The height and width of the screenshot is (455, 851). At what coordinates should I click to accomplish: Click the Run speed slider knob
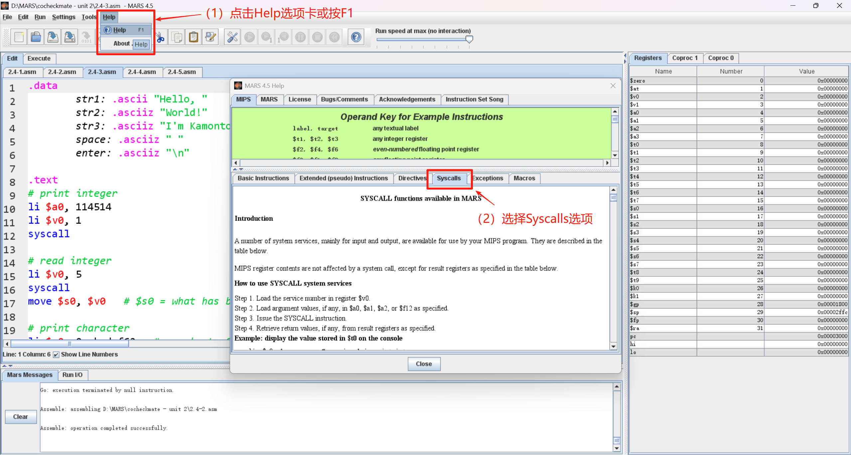pyautogui.click(x=469, y=40)
